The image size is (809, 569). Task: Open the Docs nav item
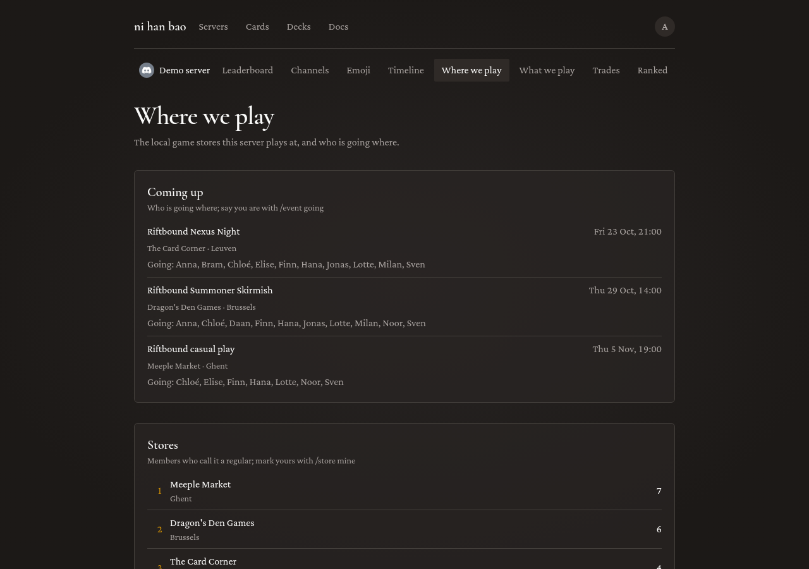pos(338,27)
